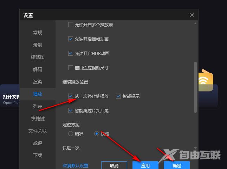The image size is (227, 169).
Task: Toggle the 允许开启HDR动画 checkbox
Action: [71, 53]
